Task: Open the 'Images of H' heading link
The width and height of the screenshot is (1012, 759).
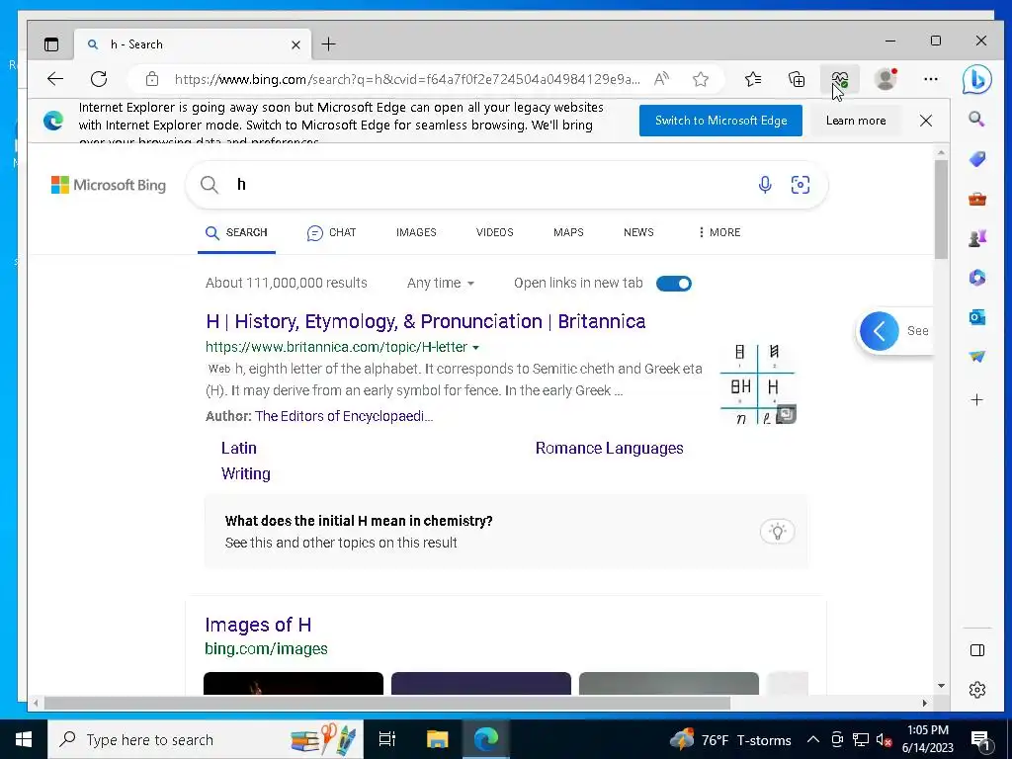Action: pos(258,625)
